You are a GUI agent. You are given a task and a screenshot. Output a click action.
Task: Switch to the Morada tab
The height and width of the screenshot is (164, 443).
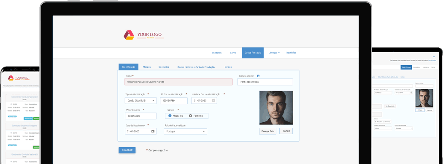pyautogui.click(x=147, y=67)
